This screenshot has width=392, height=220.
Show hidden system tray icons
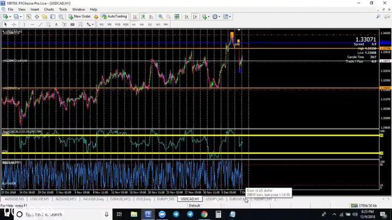[x=334, y=215]
